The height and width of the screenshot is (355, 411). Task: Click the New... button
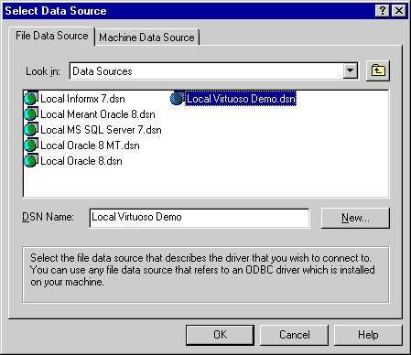point(355,218)
